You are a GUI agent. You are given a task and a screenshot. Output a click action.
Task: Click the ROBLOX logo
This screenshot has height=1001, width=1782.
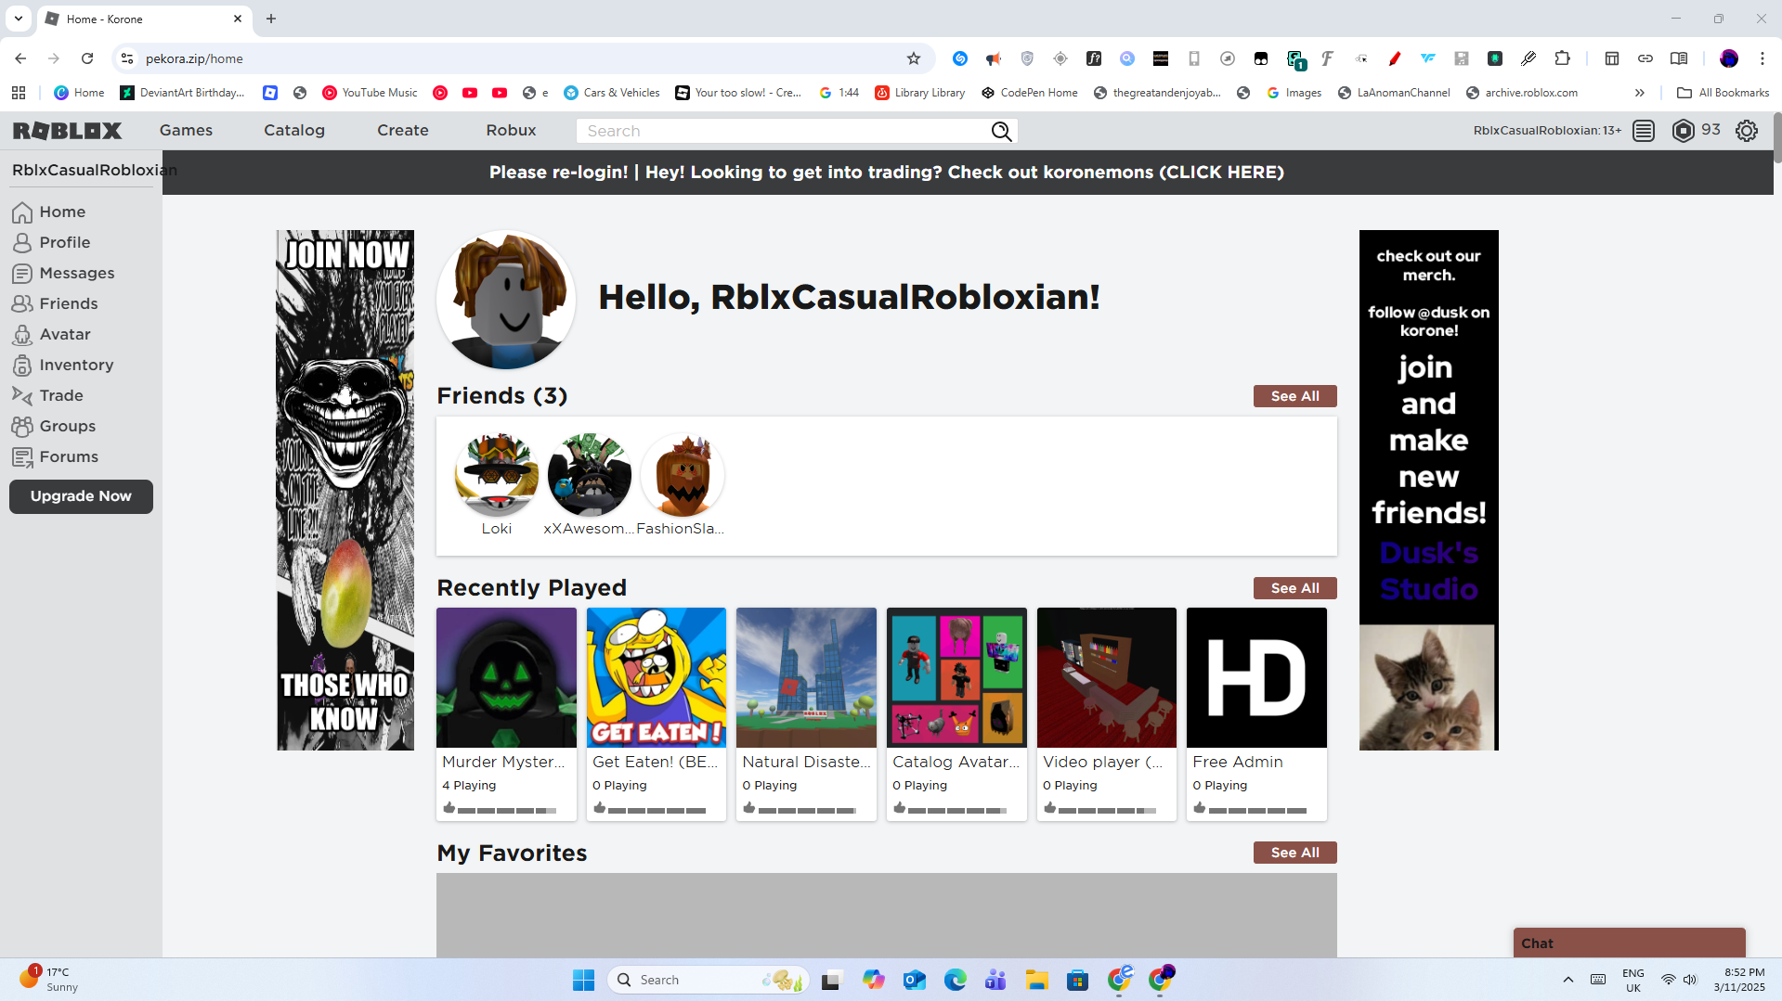click(x=67, y=131)
